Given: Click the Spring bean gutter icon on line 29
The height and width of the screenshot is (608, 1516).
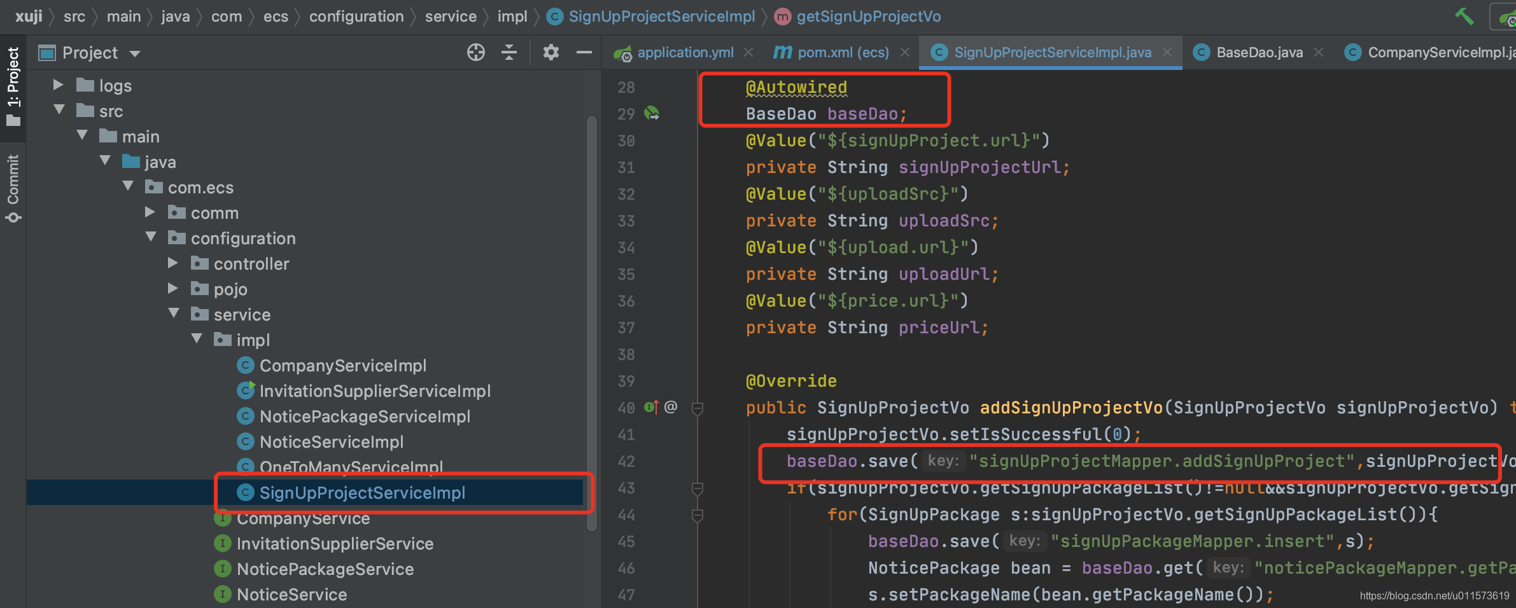Looking at the screenshot, I should pyautogui.click(x=651, y=113).
